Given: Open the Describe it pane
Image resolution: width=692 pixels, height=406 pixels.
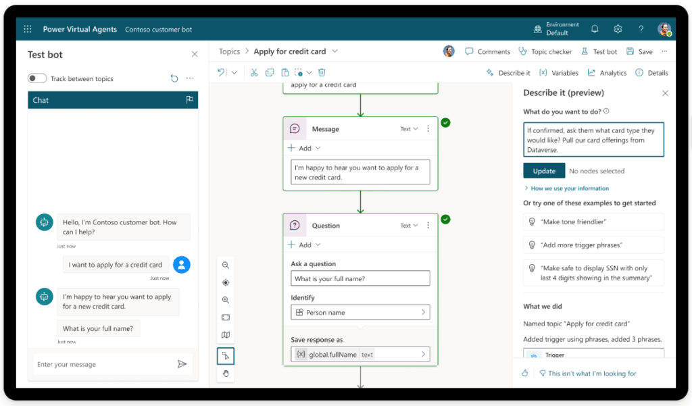Looking at the screenshot, I should 508,73.
